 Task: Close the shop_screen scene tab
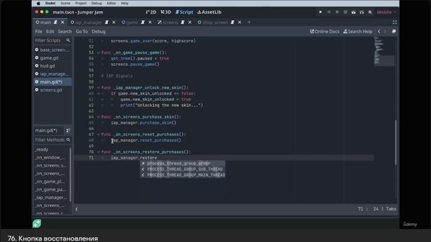240,22
